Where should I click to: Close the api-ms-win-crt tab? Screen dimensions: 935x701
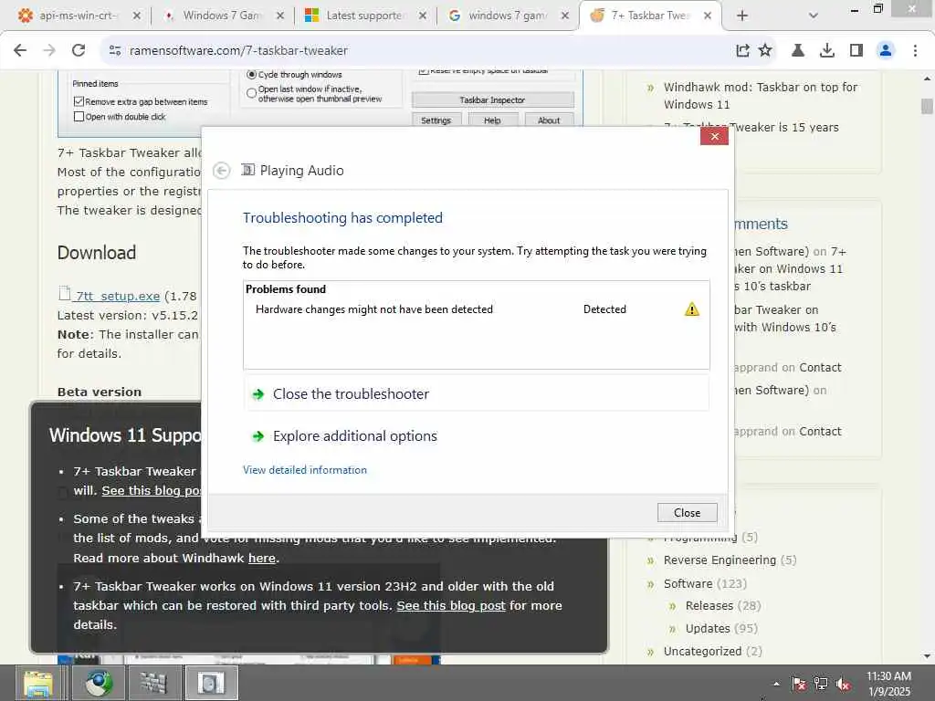coord(137,16)
